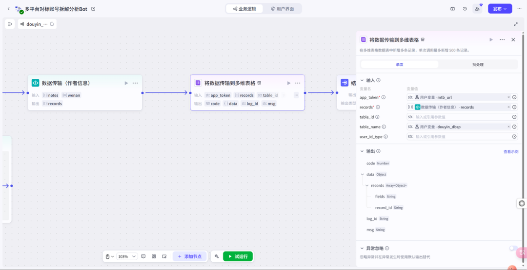The image size is (527, 270).
Task: Show info tooltip for table_name
Action: pos(384,127)
